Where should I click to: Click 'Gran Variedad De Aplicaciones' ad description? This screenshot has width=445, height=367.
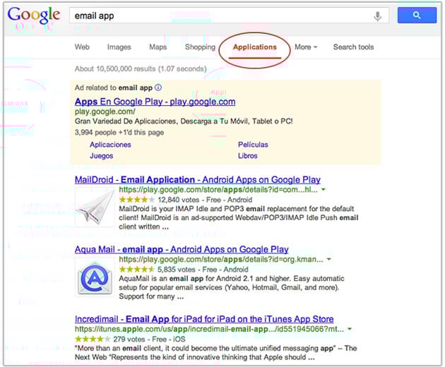(184, 121)
